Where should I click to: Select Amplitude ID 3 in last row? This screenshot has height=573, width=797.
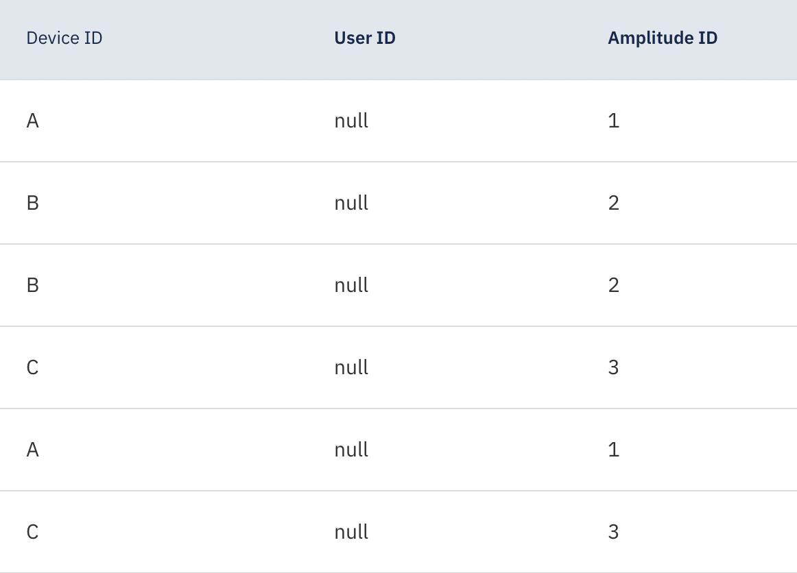point(613,533)
